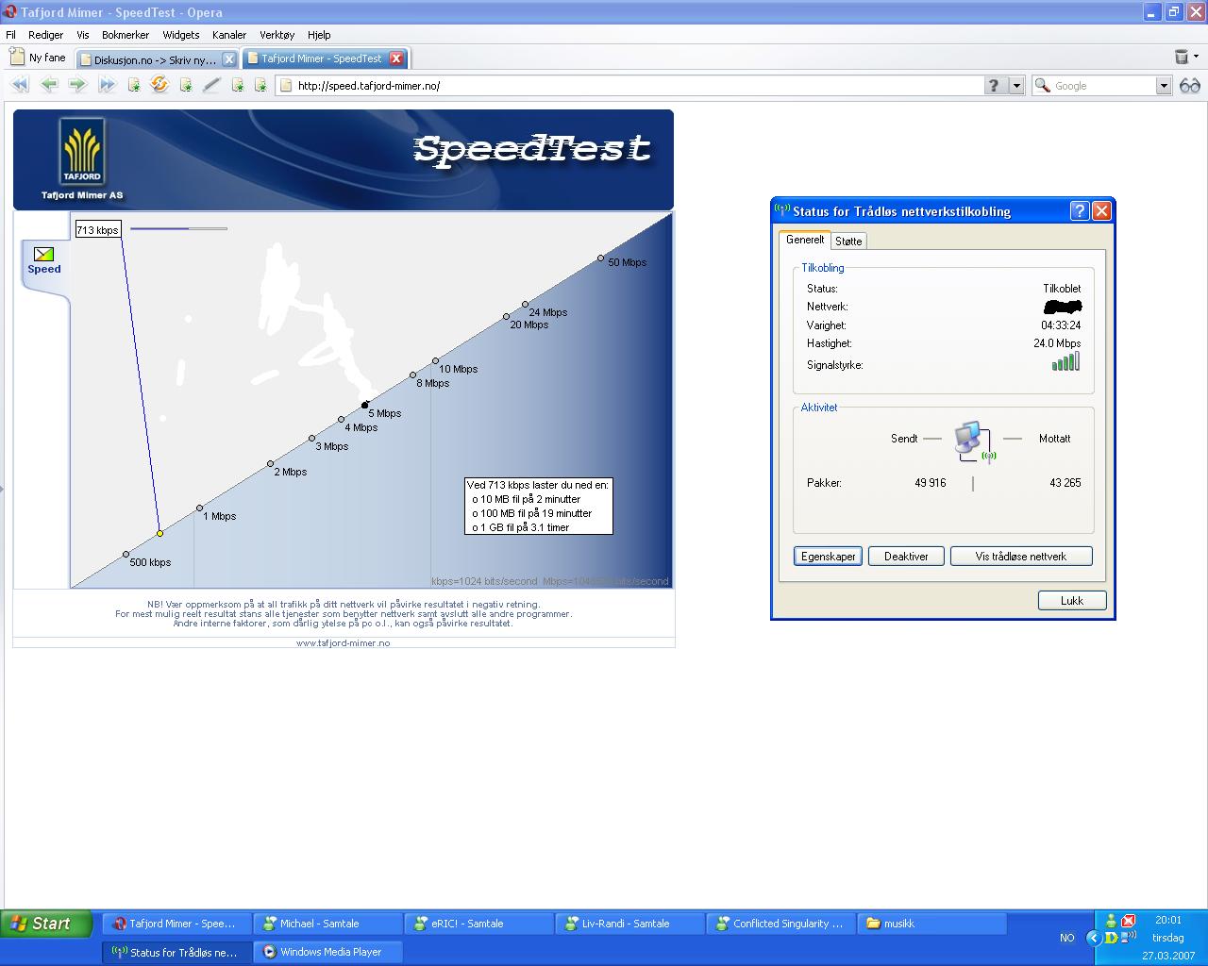Open the musikk folder taskbar item

[x=931, y=924]
